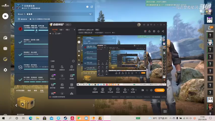Screen dimensions: 215x121
Task: Click the 弹幕助手 tool icon
Action: (52, 68)
